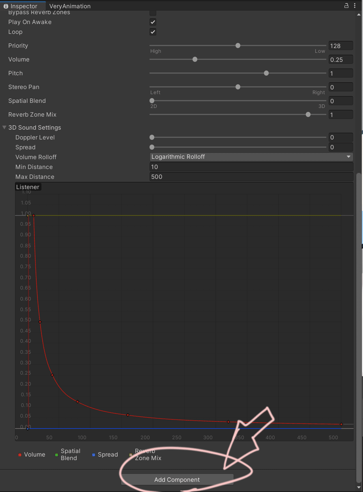Disable Play On Awake checkbox
The width and height of the screenshot is (363, 492).
pos(153,22)
